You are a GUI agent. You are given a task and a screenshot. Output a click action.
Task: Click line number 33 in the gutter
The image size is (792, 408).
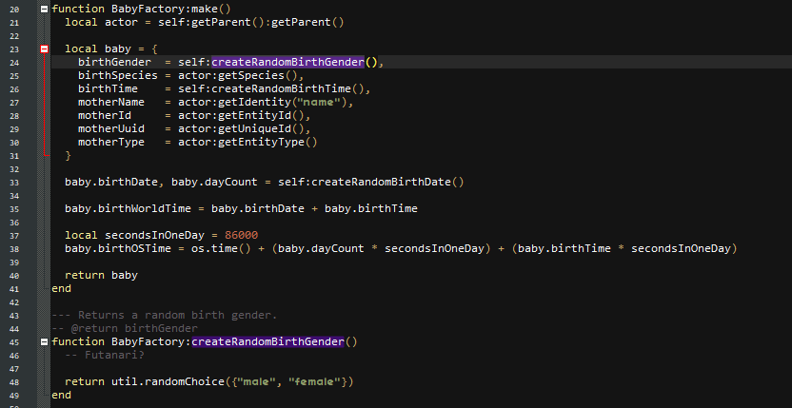click(x=14, y=183)
